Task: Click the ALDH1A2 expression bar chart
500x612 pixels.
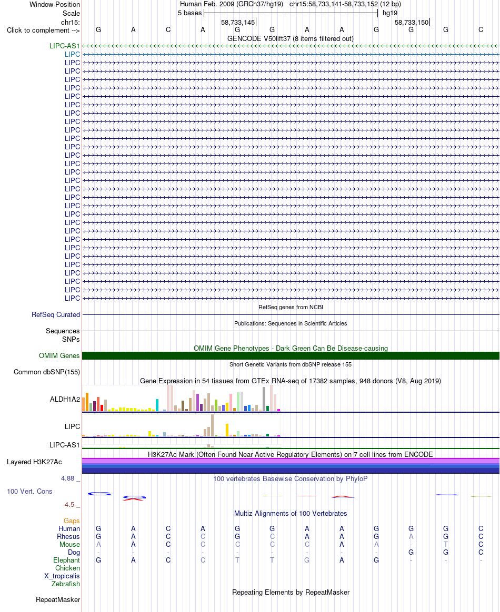Action: (181, 398)
